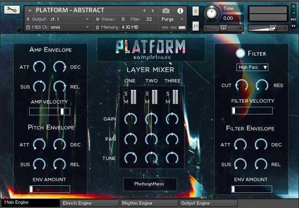Click the filter RES knob
Viewport: 299px width, 208px height.
coord(262,85)
